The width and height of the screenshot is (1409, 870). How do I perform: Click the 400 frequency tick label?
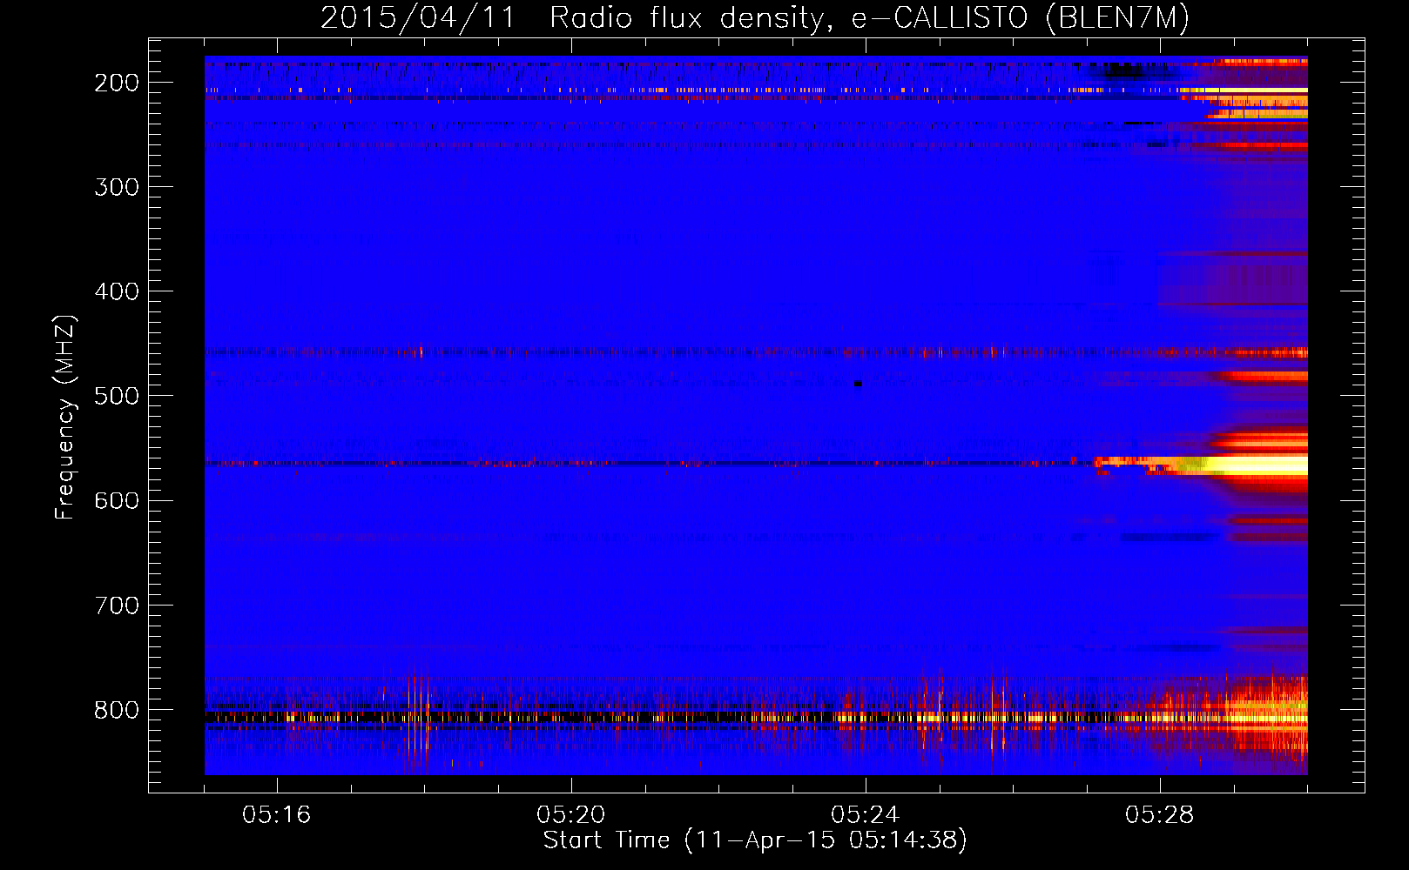coord(117,291)
